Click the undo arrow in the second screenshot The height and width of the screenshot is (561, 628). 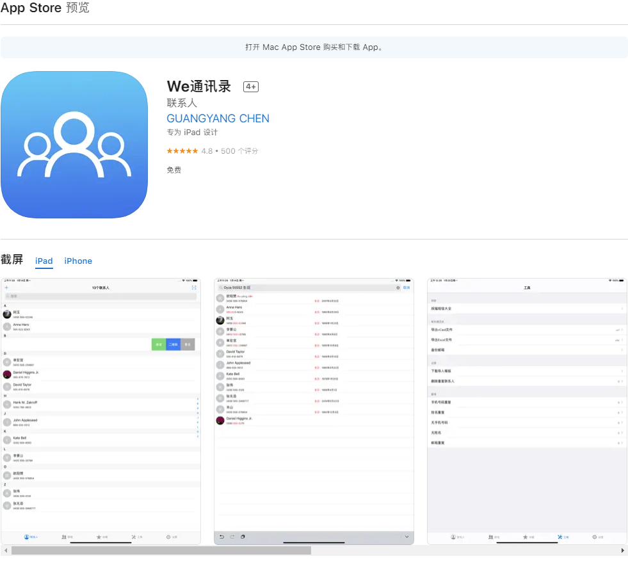coord(221,537)
